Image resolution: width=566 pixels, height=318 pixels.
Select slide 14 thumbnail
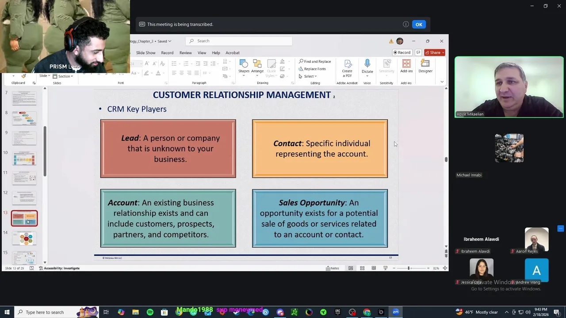tap(25, 238)
